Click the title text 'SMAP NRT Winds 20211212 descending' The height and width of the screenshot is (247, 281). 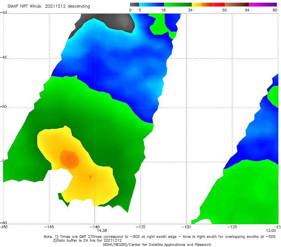pyautogui.click(x=49, y=6)
